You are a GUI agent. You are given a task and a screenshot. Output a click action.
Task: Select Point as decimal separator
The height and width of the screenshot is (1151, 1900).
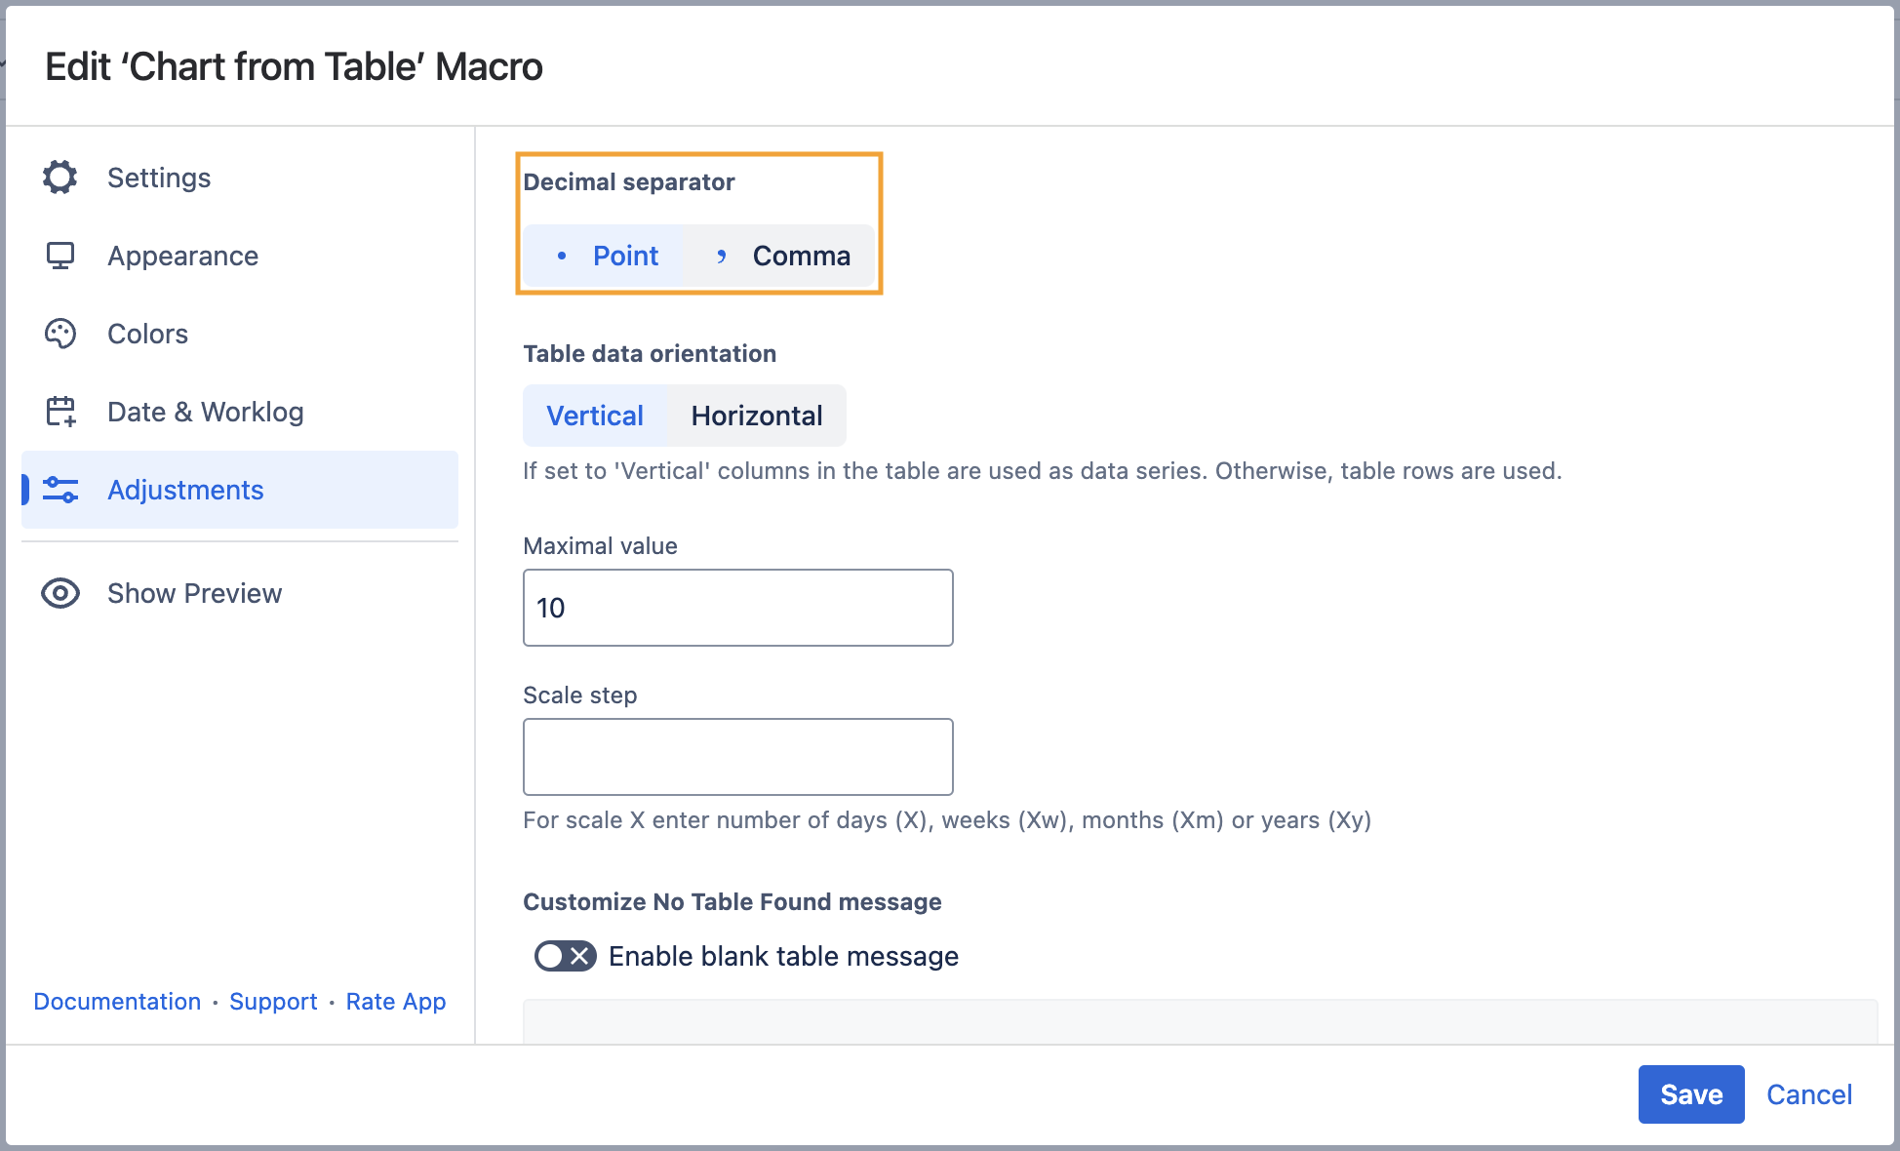625,256
